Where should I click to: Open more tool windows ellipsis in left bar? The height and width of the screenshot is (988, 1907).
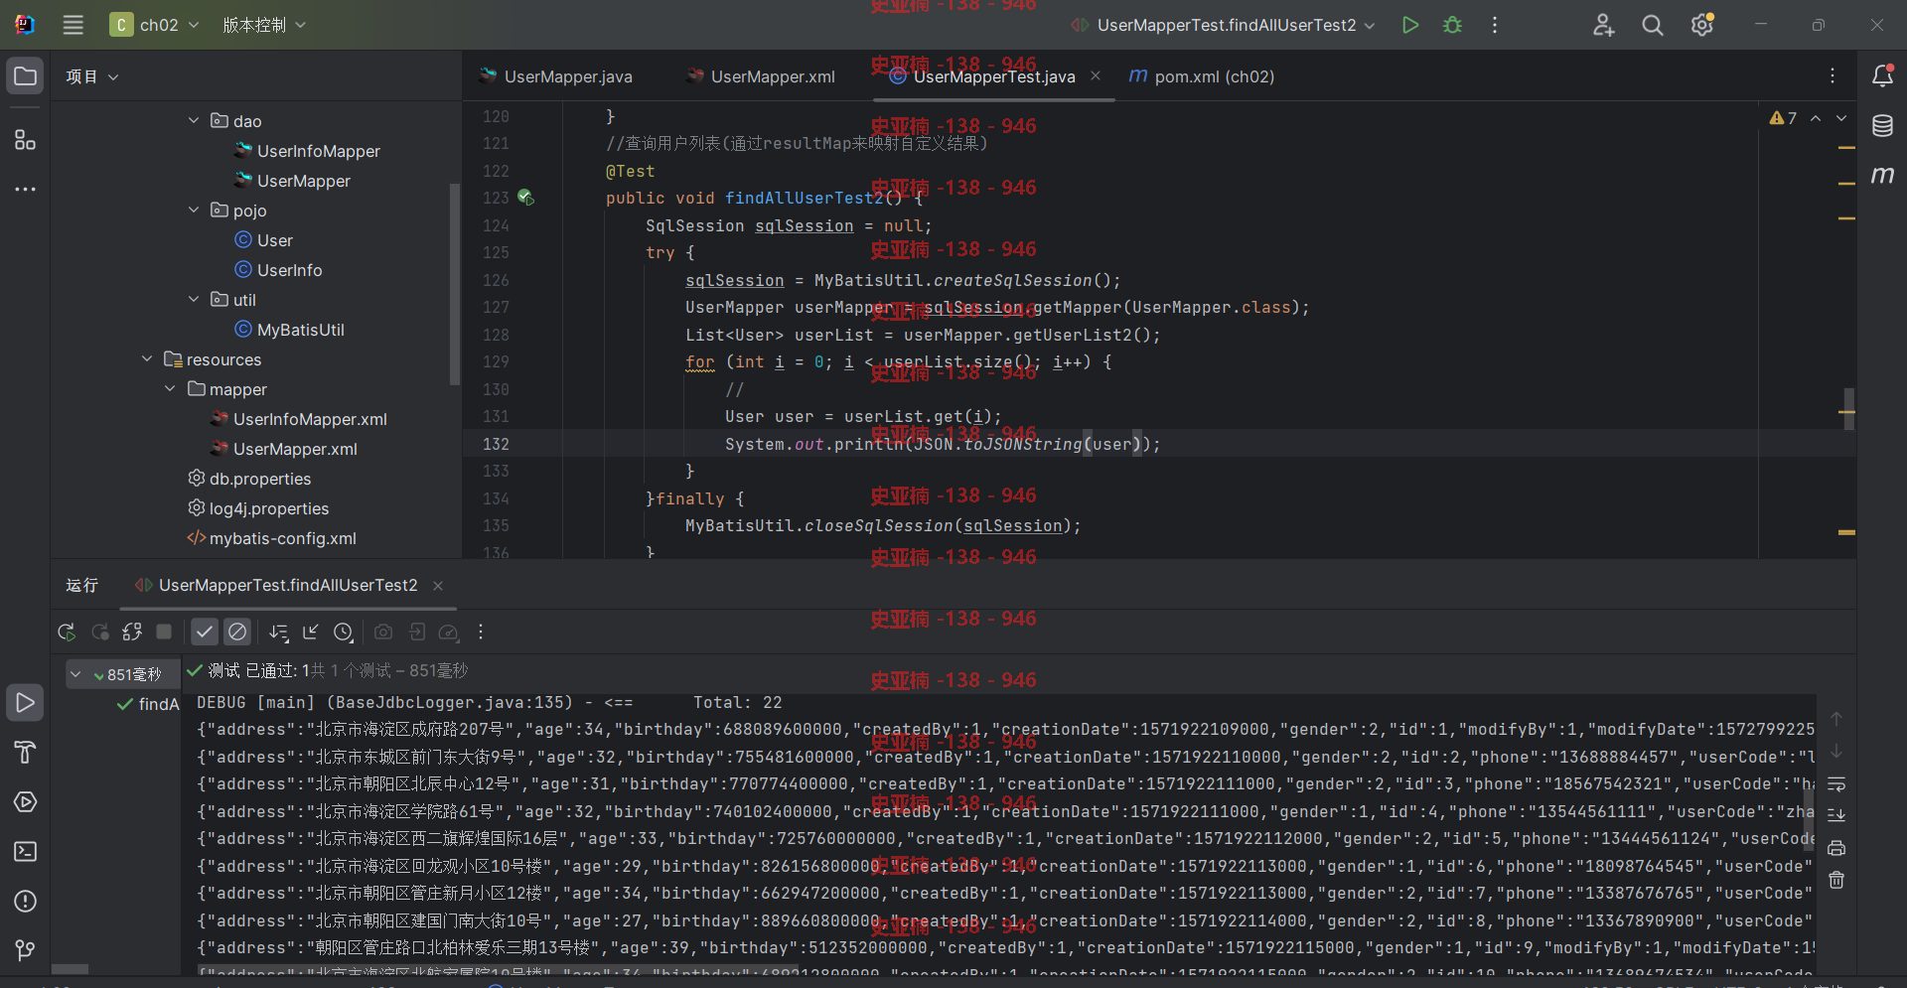pyautogui.click(x=26, y=189)
